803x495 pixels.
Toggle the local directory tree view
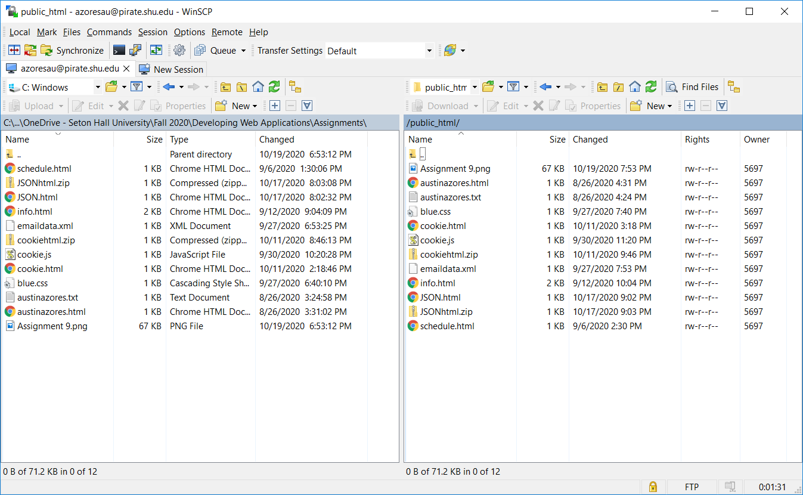point(295,87)
